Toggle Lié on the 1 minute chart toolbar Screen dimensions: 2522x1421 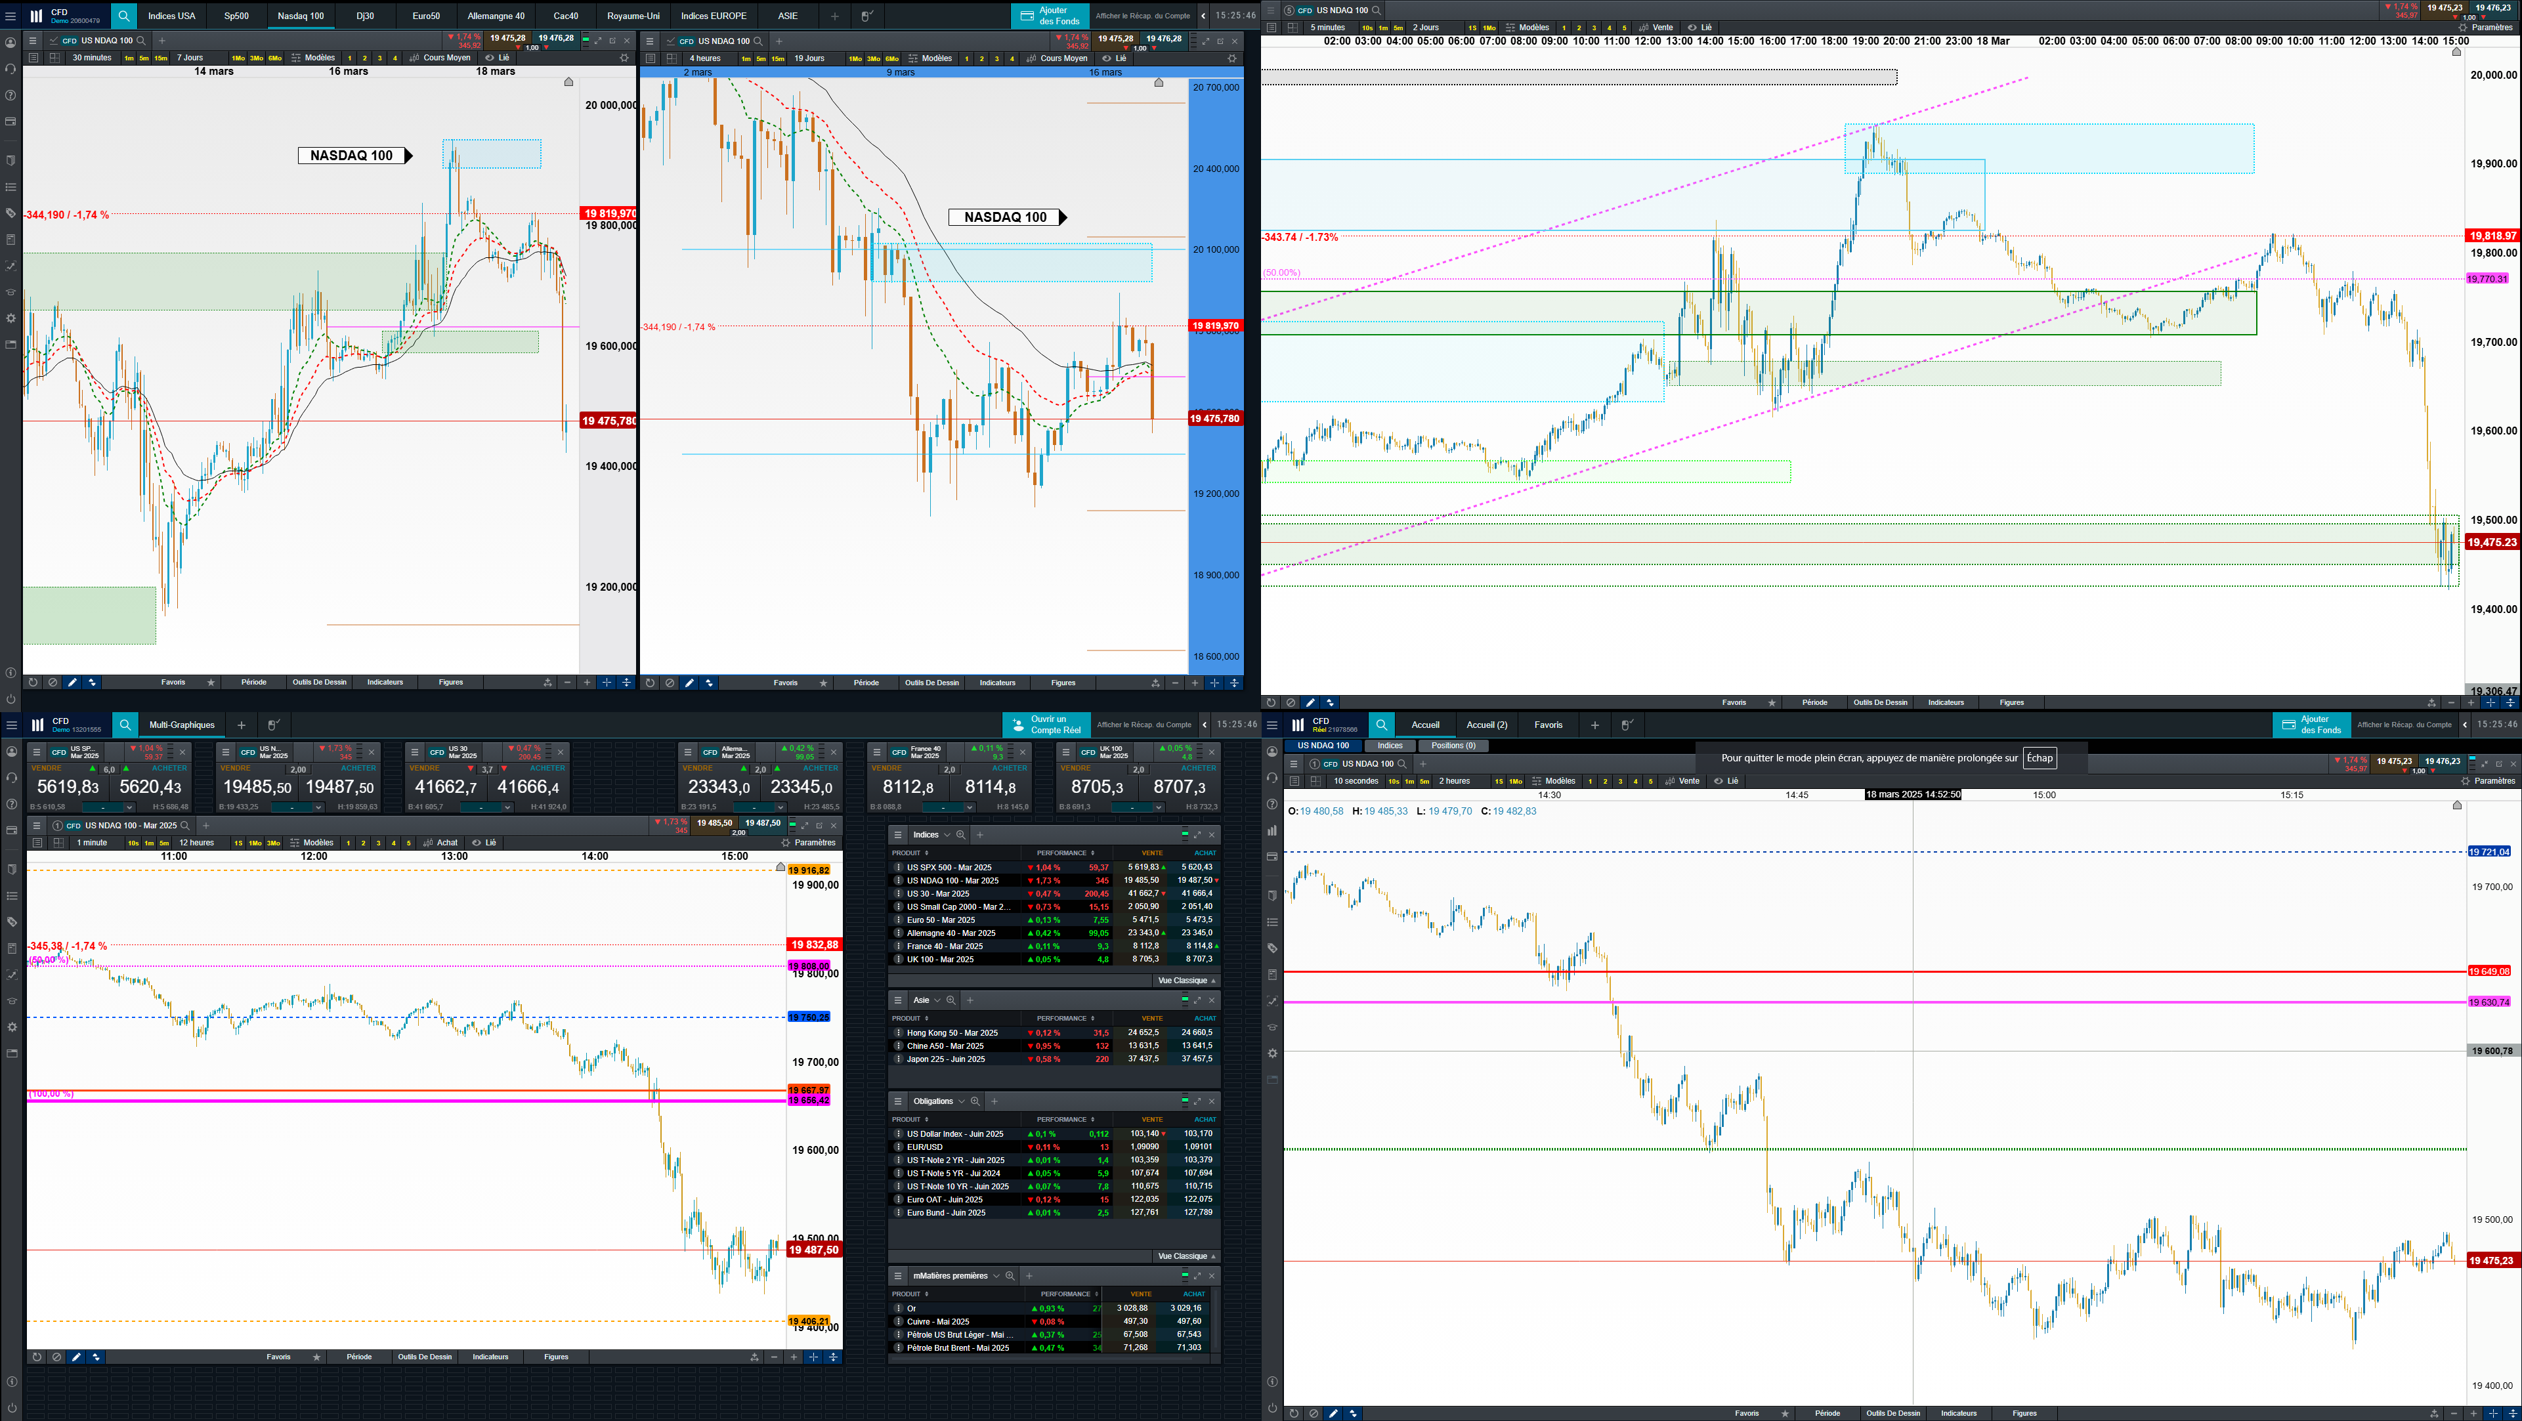(484, 843)
